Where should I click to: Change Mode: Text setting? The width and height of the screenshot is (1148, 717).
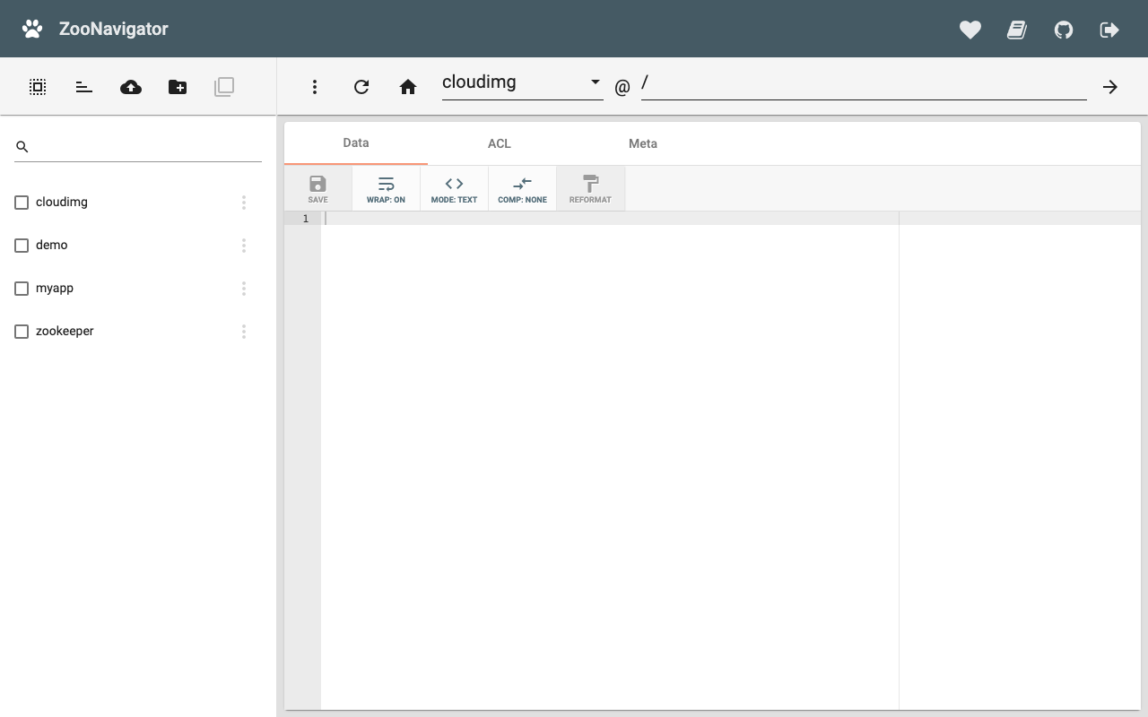click(455, 188)
